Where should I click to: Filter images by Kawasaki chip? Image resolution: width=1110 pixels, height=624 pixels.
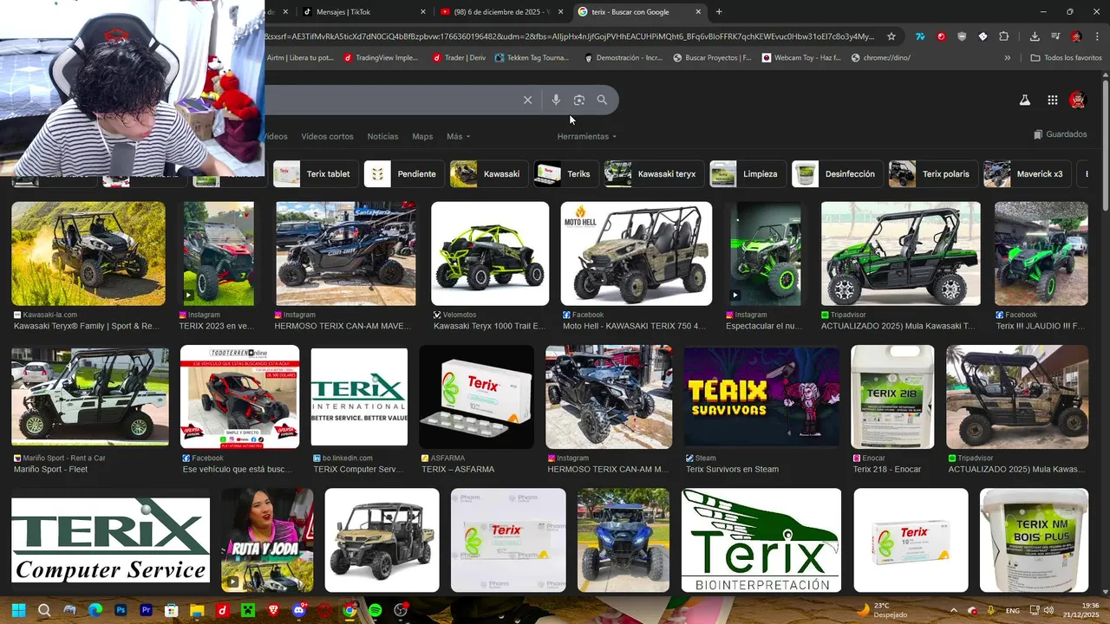tap(488, 174)
